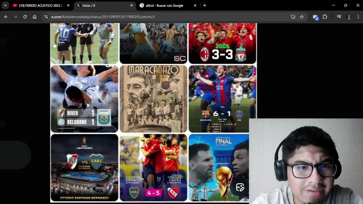Click the River 1 Belgrano 1 image

pyautogui.click(x=85, y=99)
